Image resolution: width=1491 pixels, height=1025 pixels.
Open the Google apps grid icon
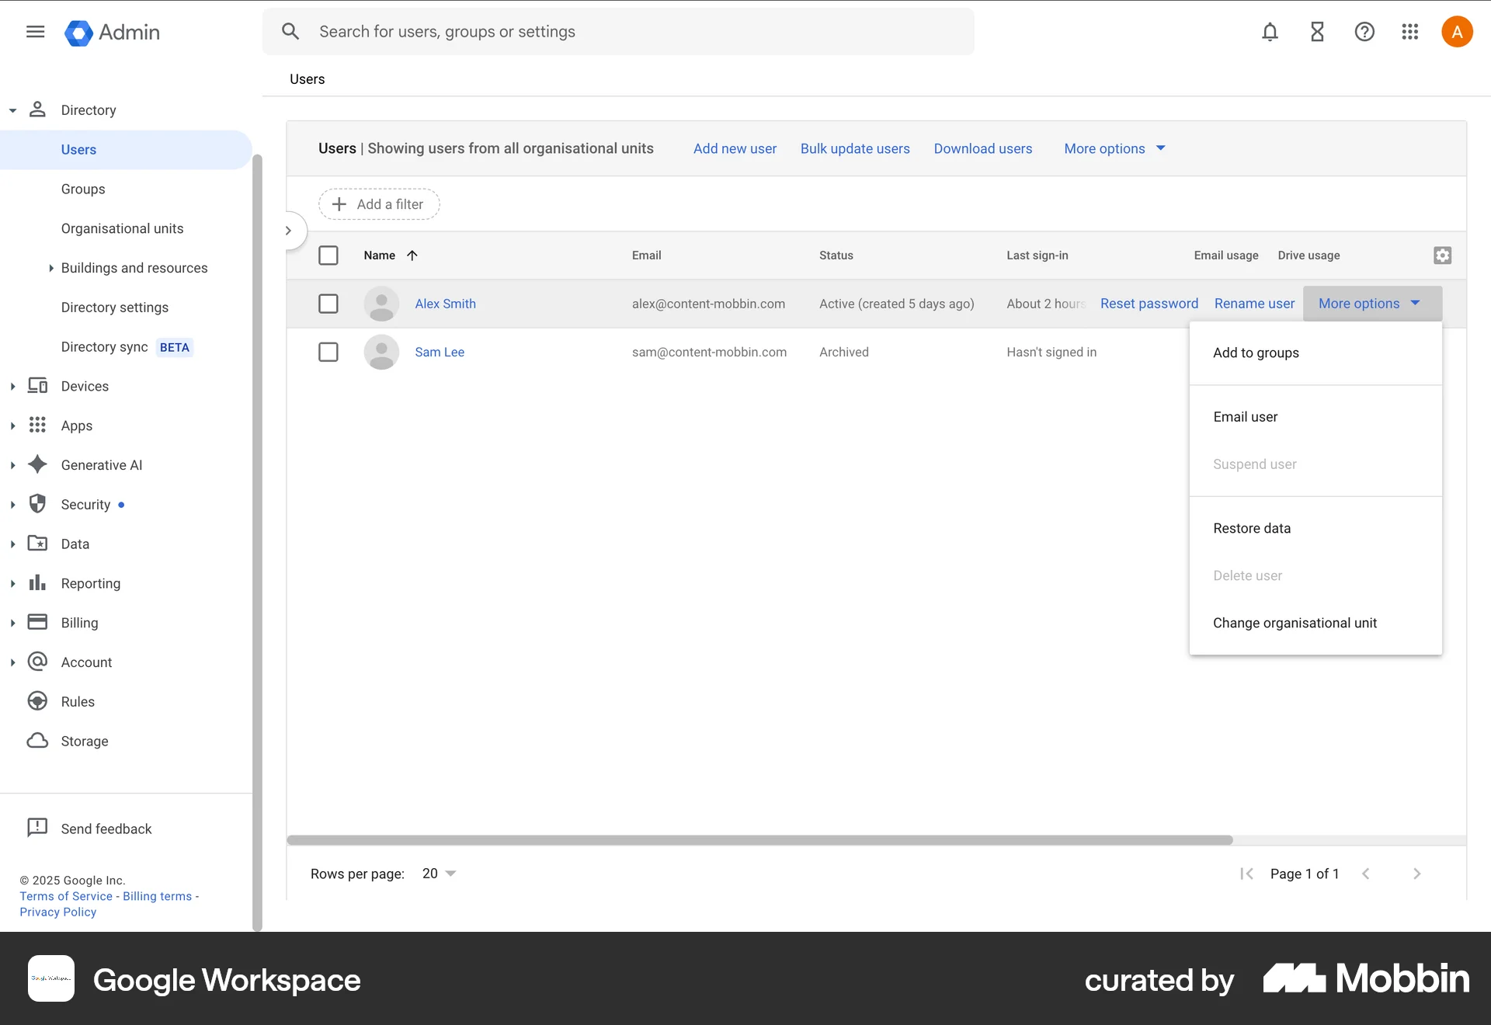pos(1410,32)
